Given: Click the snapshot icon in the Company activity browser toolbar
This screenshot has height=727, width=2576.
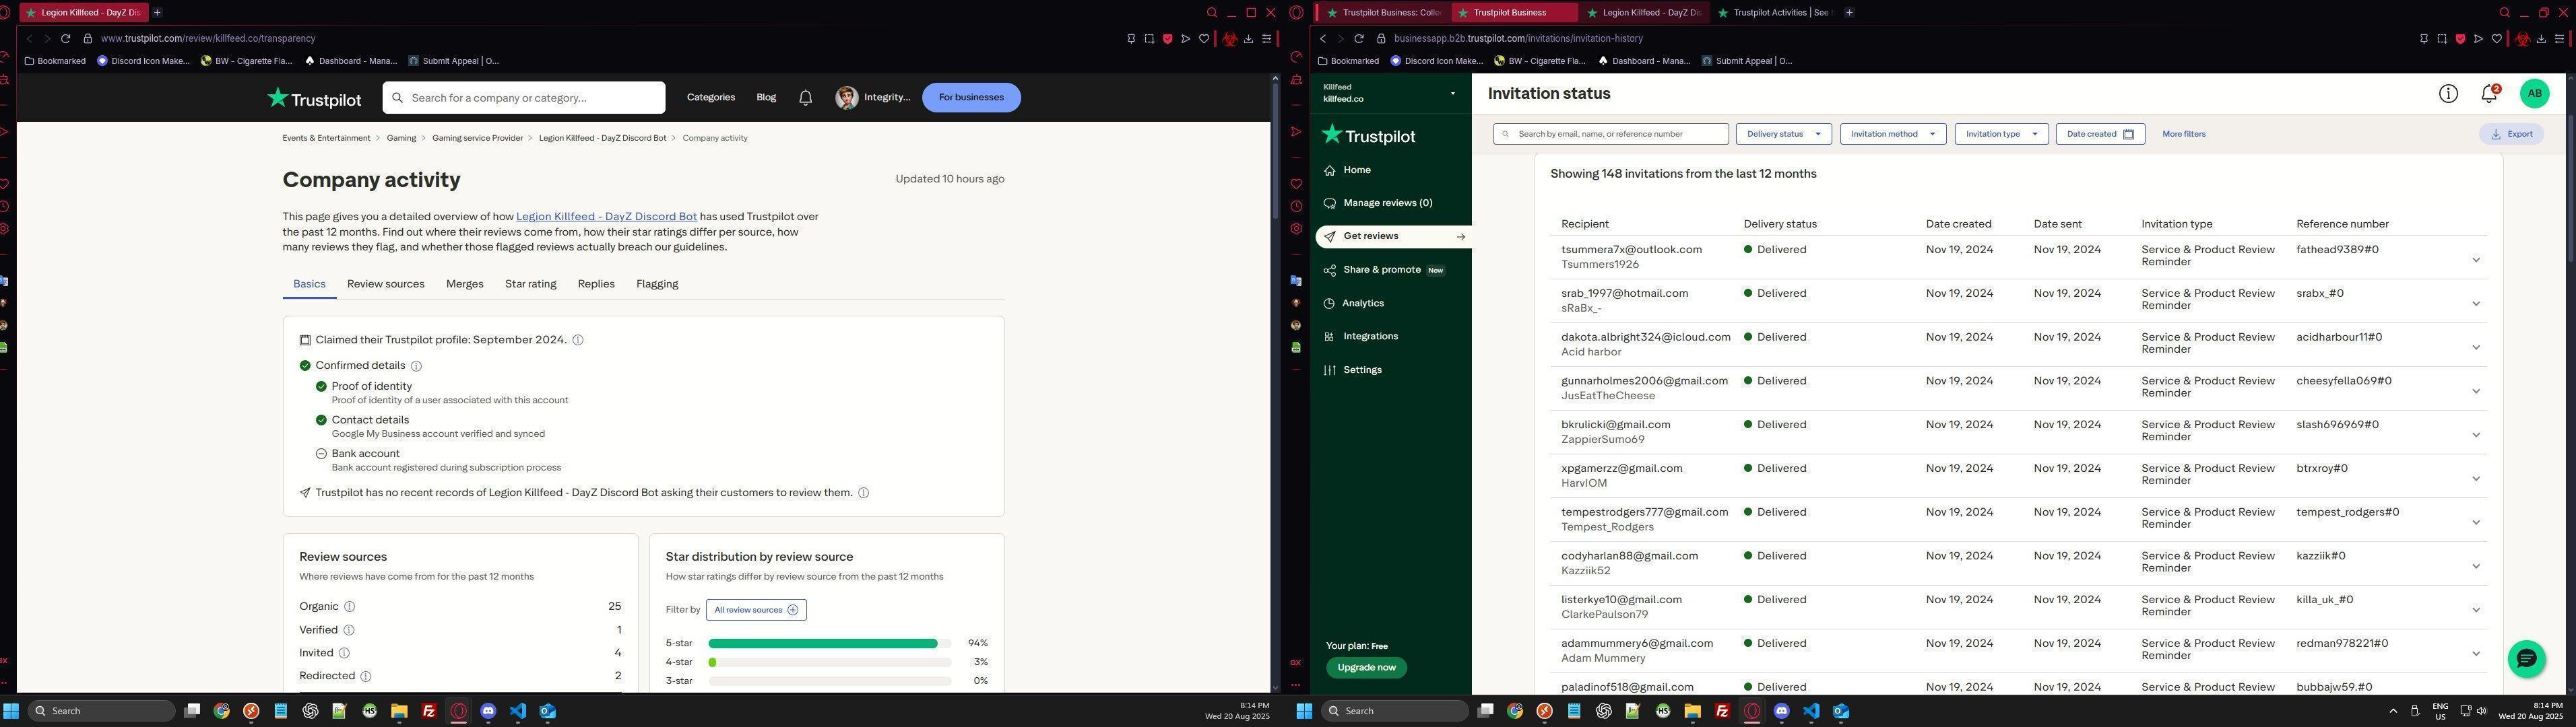Looking at the screenshot, I should pyautogui.click(x=1149, y=39).
